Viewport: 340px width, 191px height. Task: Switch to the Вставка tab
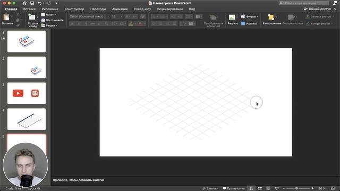point(29,9)
